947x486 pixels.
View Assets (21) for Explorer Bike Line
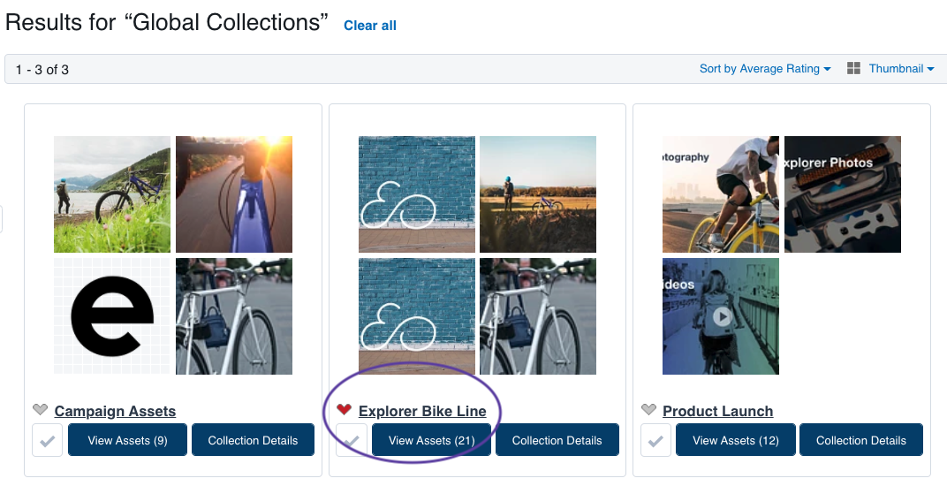[431, 440]
